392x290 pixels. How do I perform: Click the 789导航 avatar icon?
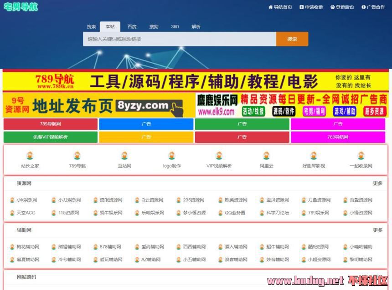click(77, 156)
